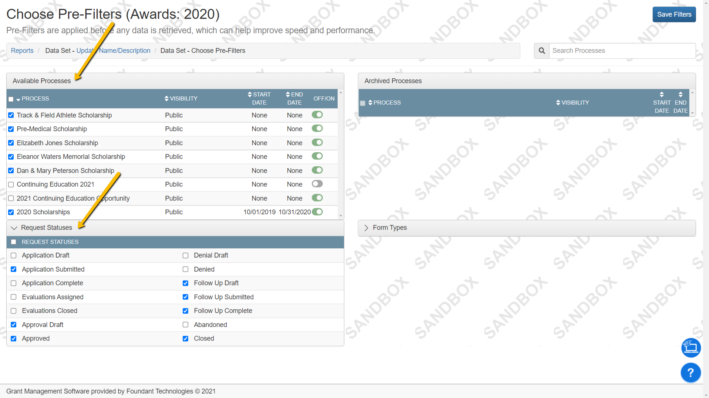Select all request statuses header checkbox
Viewport: 709px width, 398px height.
click(14, 242)
